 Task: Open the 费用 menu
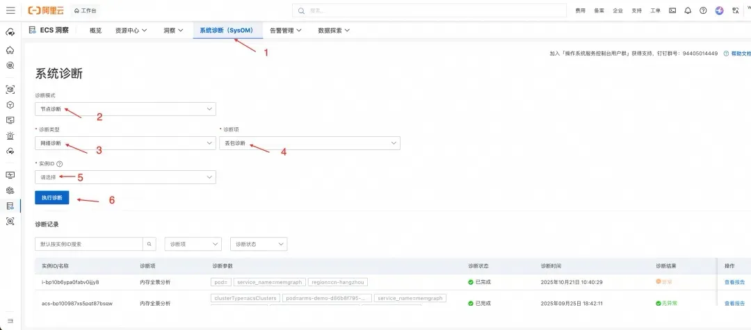tap(580, 10)
